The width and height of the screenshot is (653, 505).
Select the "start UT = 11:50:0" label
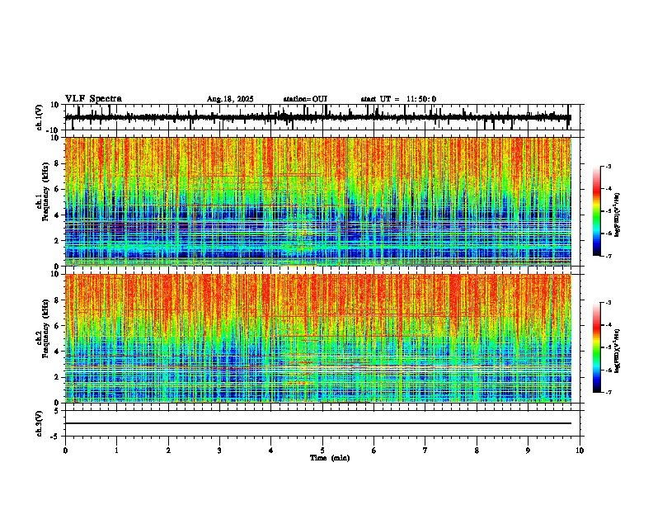(x=398, y=99)
